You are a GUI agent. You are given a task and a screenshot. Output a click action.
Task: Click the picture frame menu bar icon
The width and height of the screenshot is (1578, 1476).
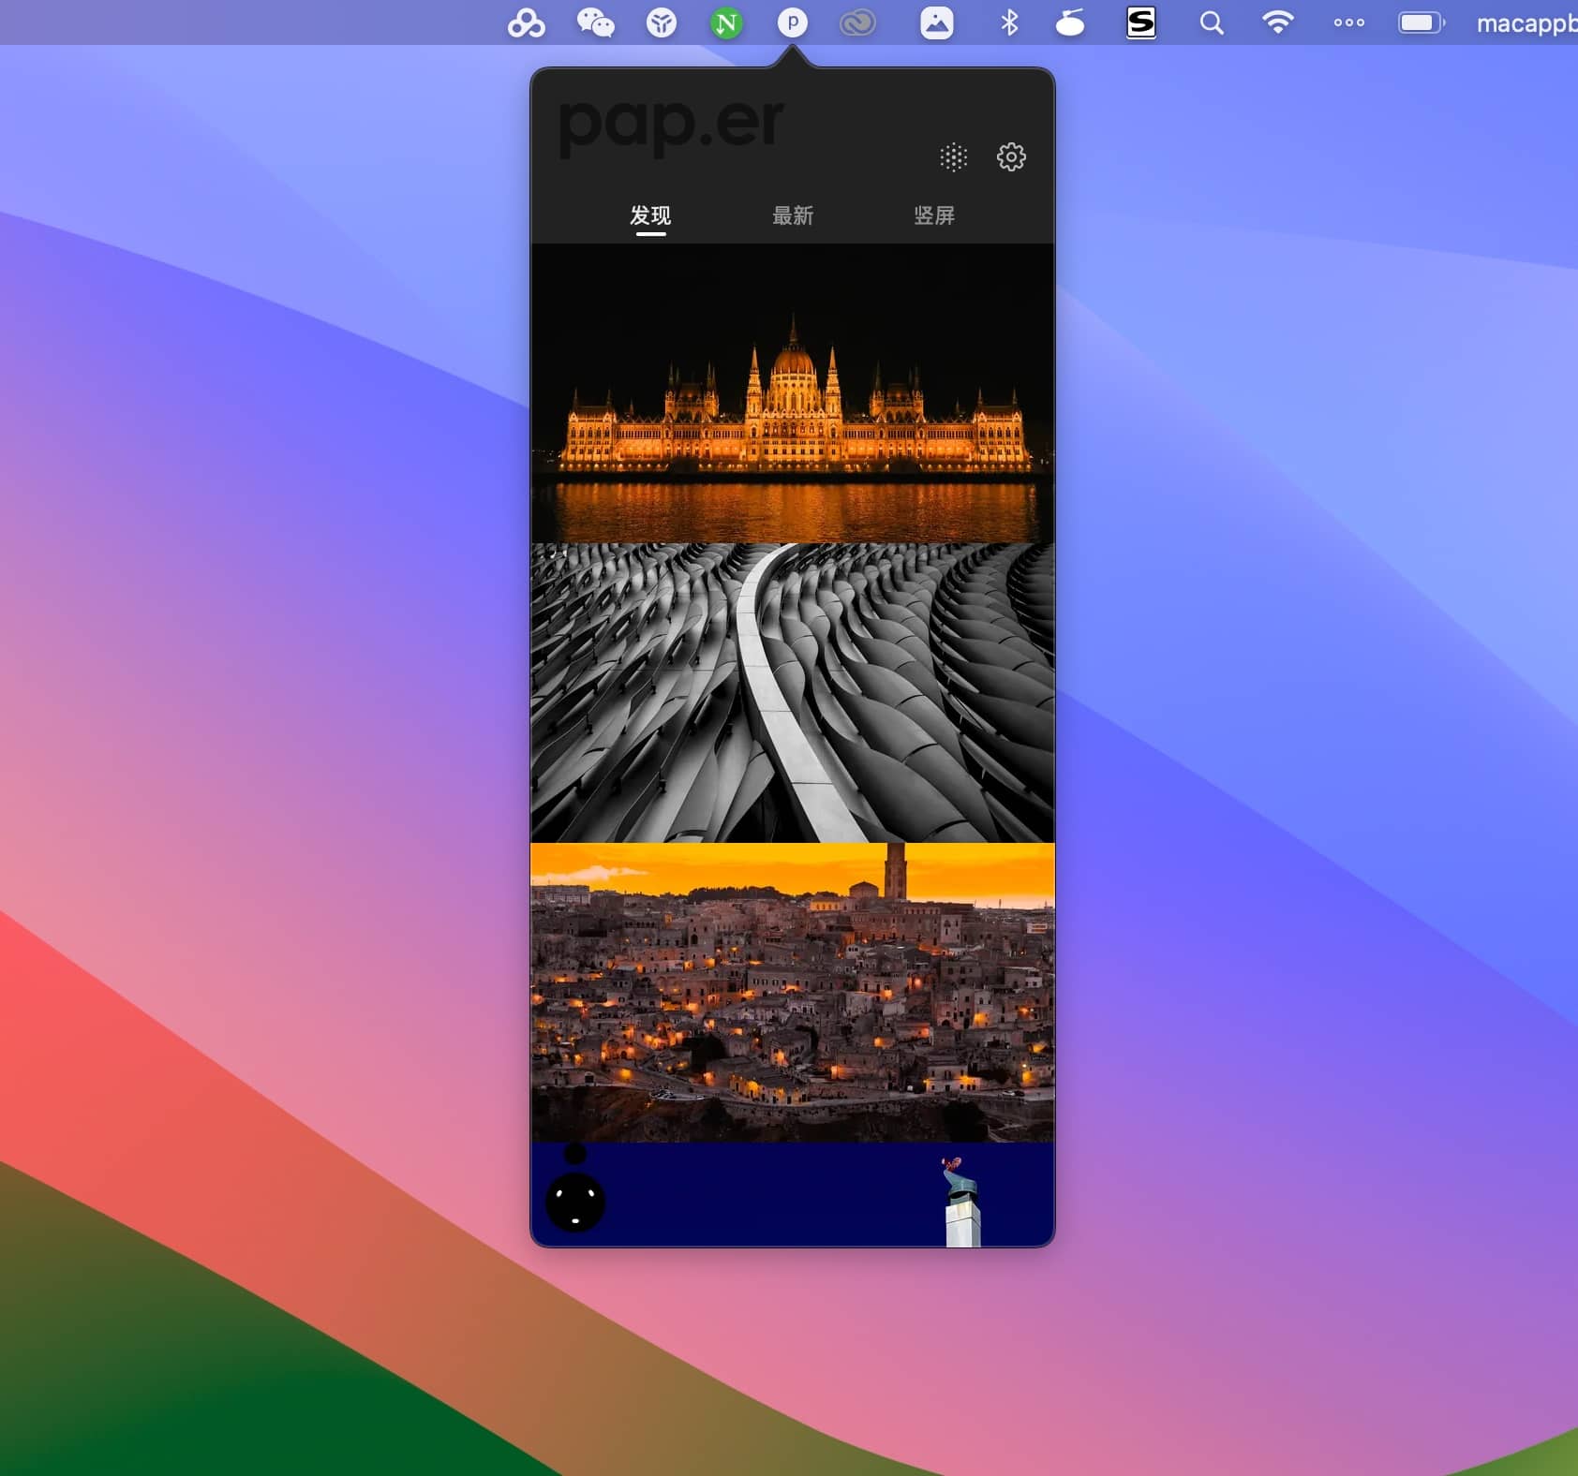(936, 22)
